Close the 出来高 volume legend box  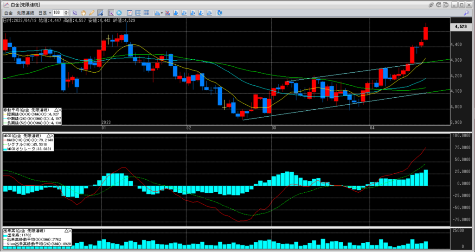pyautogui.click(x=70, y=231)
